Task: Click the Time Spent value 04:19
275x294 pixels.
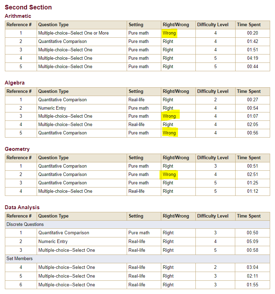Action: [253, 58]
